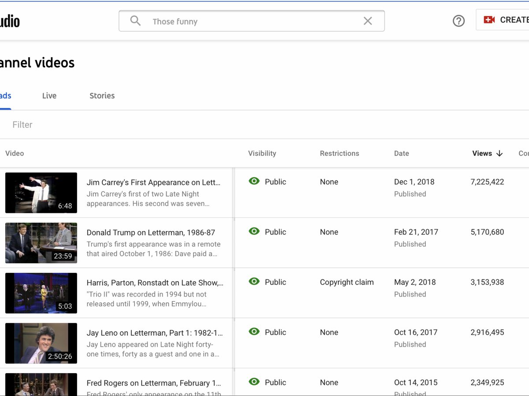The height and width of the screenshot is (396, 529).
Task: Click view count 3,153,938
Action: pos(487,282)
